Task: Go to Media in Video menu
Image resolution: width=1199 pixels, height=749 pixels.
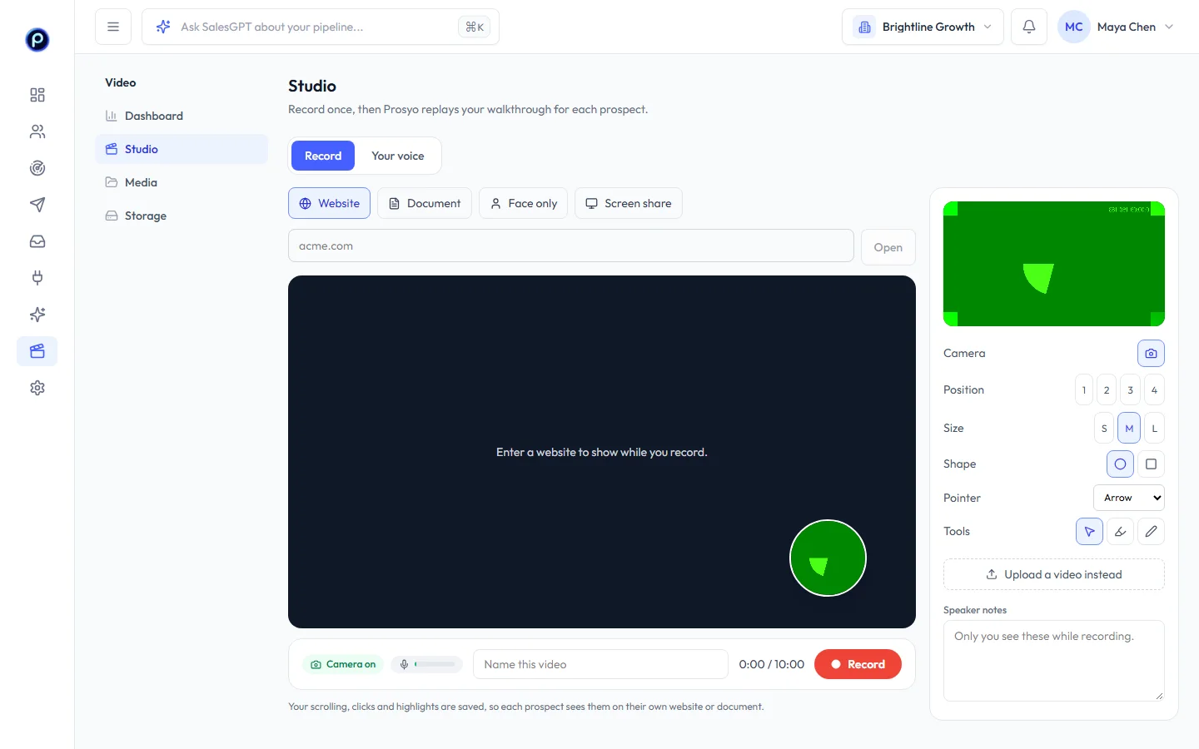Action: click(182, 182)
